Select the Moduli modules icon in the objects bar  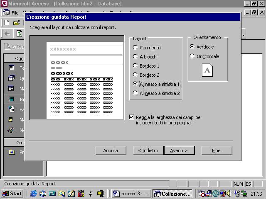pyautogui.click(x=11, y=130)
